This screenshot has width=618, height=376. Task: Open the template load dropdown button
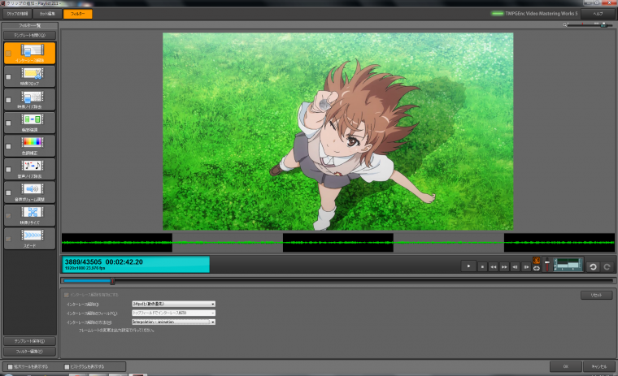coord(29,36)
